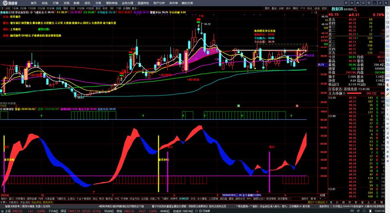Open the 资讯 menu
This screenshot has width=390, height=213.
[x=87, y=3]
